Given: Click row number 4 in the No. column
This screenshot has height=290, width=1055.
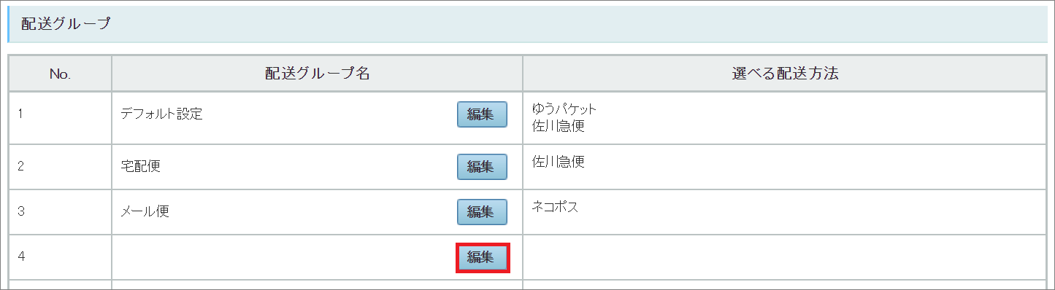Looking at the screenshot, I should [x=21, y=257].
